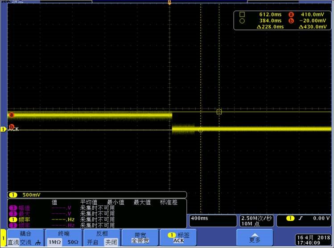
Task: Click the channel 1 badge in the trigger readout
Action: coord(290,218)
